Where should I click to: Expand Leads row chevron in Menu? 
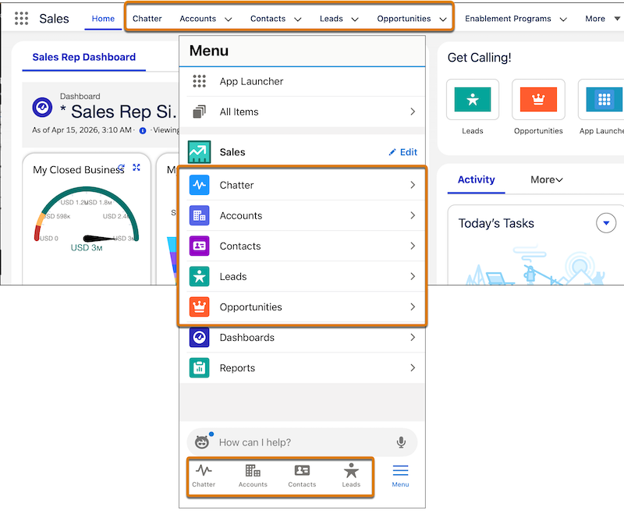(x=413, y=276)
